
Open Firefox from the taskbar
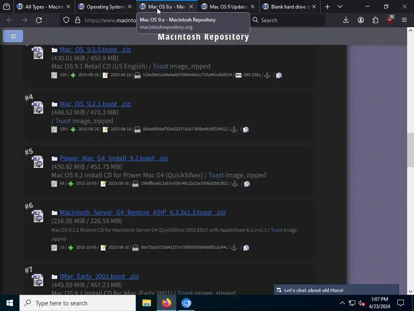[x=166, y=303]
